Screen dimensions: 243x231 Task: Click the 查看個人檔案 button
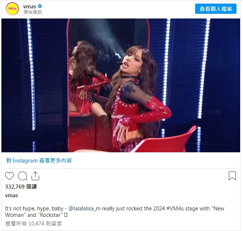pos(215,9)
